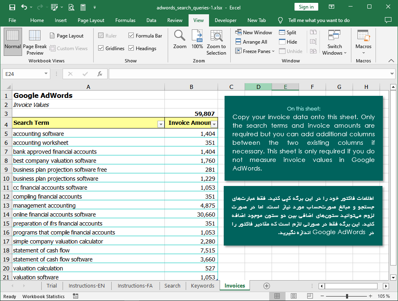Select the cell containing 30,660
Image resolution: width=398 pixels, height=301 pixels.
click(191, 215)
